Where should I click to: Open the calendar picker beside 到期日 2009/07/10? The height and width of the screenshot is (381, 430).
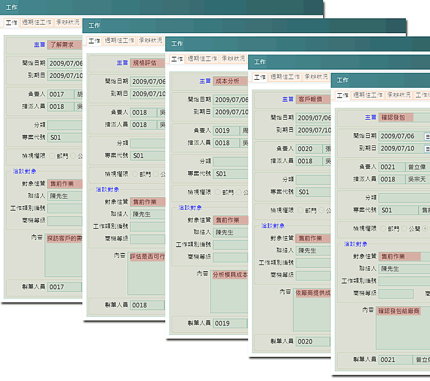coord(427,148)
